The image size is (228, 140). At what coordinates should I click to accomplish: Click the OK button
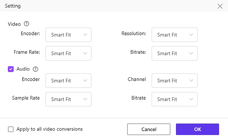click(x=198, y=129)
